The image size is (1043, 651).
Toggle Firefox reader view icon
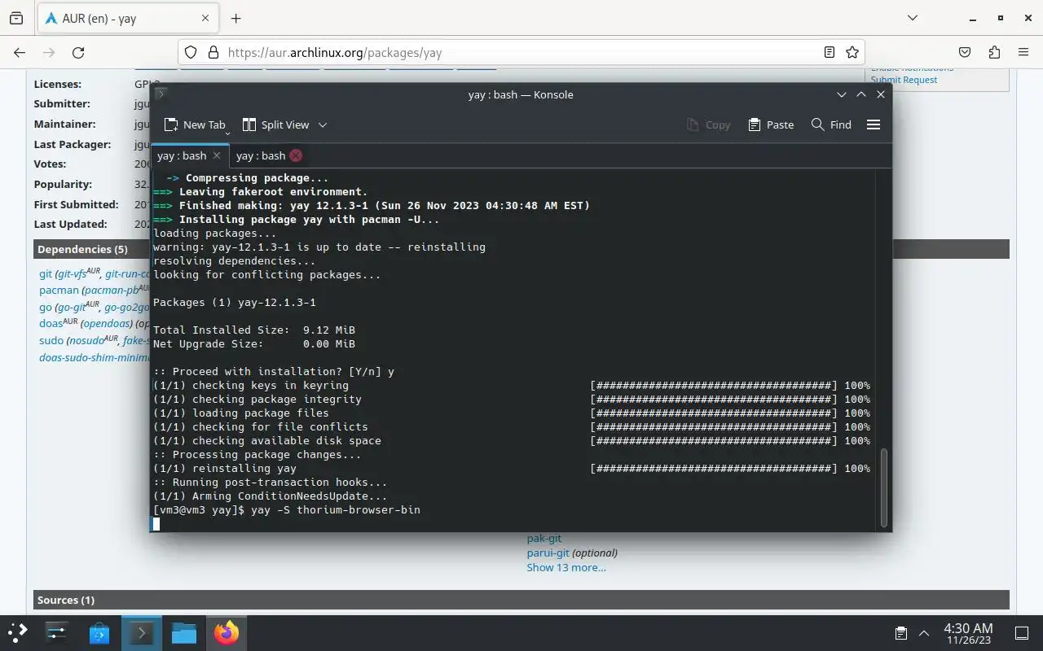(830, 52)
